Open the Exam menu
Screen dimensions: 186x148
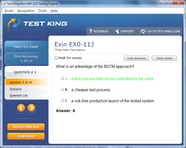click(9, 11)
